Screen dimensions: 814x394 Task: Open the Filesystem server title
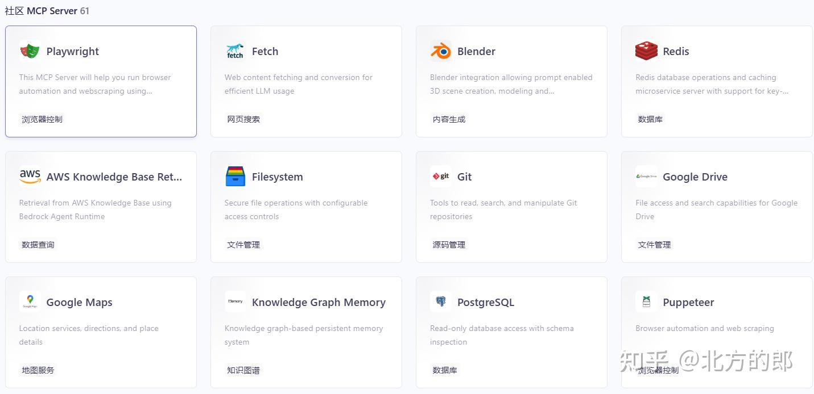tap(278, 177)
